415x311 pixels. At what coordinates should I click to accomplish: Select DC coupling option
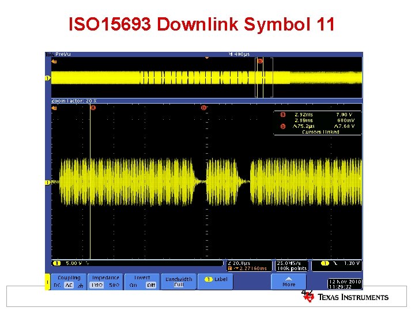coord(57,285)
